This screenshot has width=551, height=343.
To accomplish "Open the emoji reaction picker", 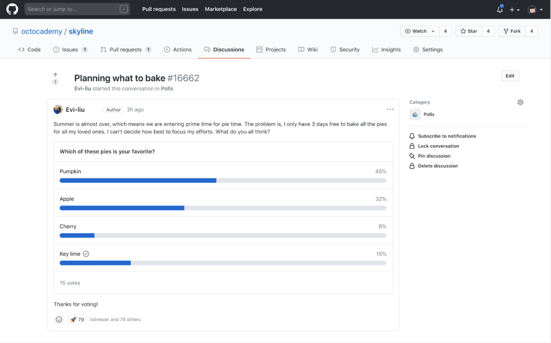I will pos(58,319).
